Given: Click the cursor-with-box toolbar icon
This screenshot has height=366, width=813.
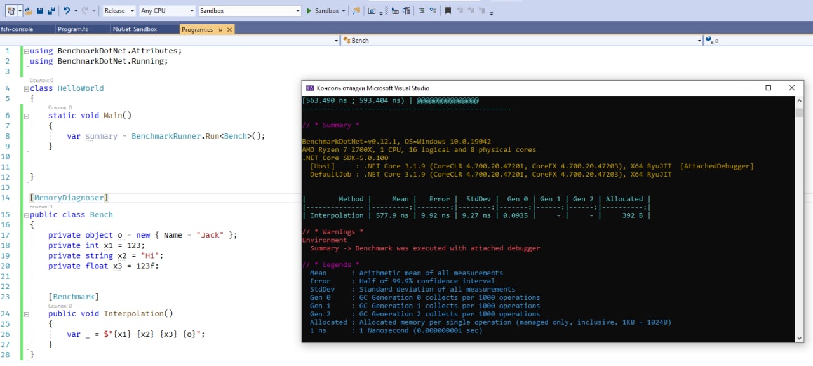Looking at the screenshot, I should pos(395,11).
